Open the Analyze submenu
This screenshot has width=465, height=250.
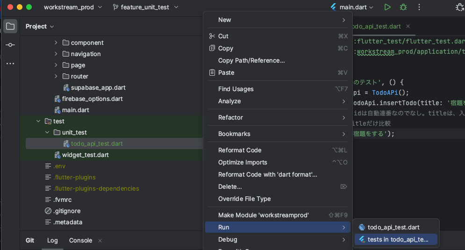278,101
